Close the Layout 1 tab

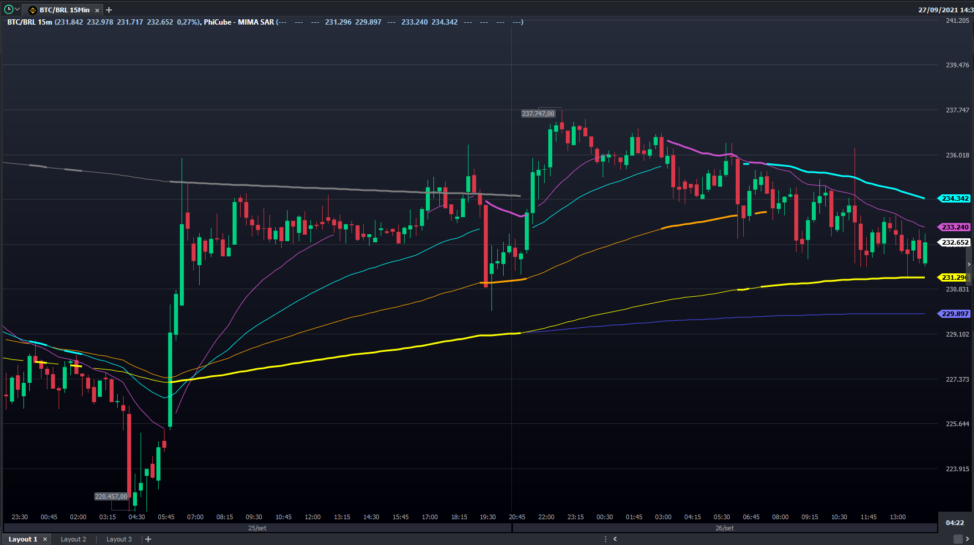(45, 539)
